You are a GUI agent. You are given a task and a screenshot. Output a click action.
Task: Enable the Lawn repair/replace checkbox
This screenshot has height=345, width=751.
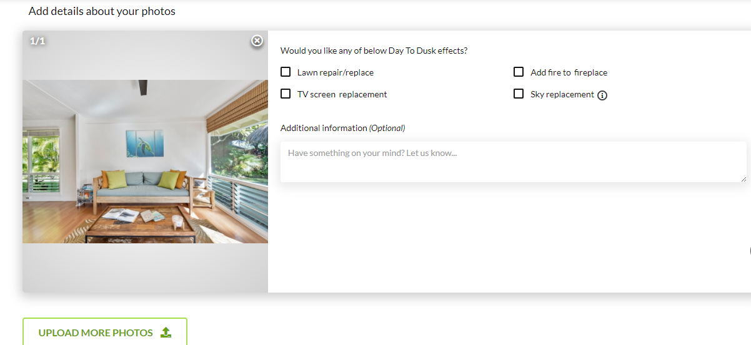click(x=286, y=72)
